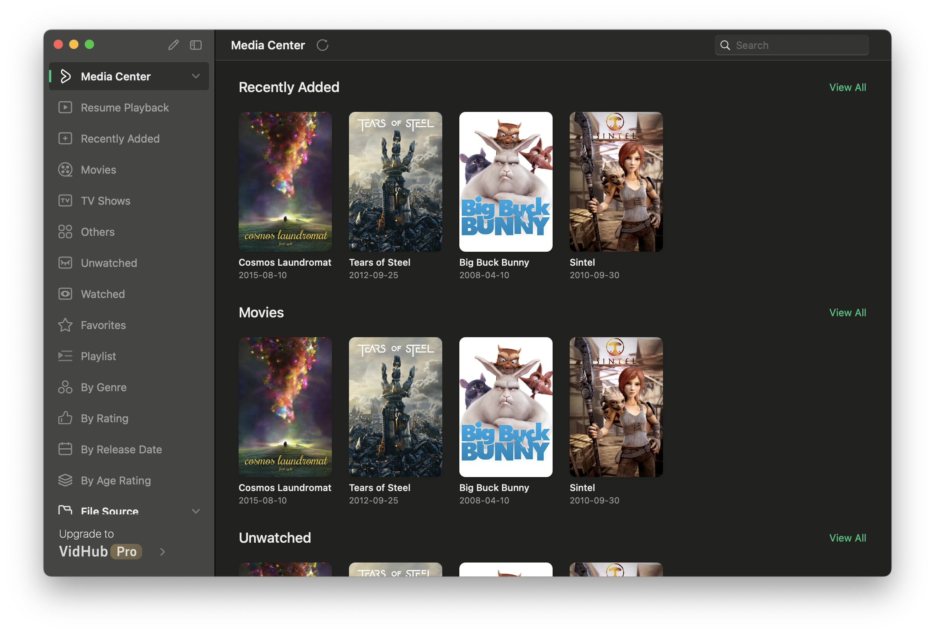
Task: Click the Resume Playback icon
Action: tap(65, 107)
